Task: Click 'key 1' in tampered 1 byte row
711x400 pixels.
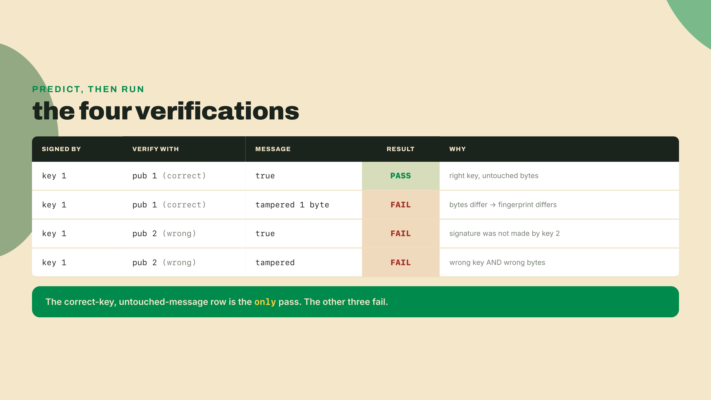Action: point(54,205)
